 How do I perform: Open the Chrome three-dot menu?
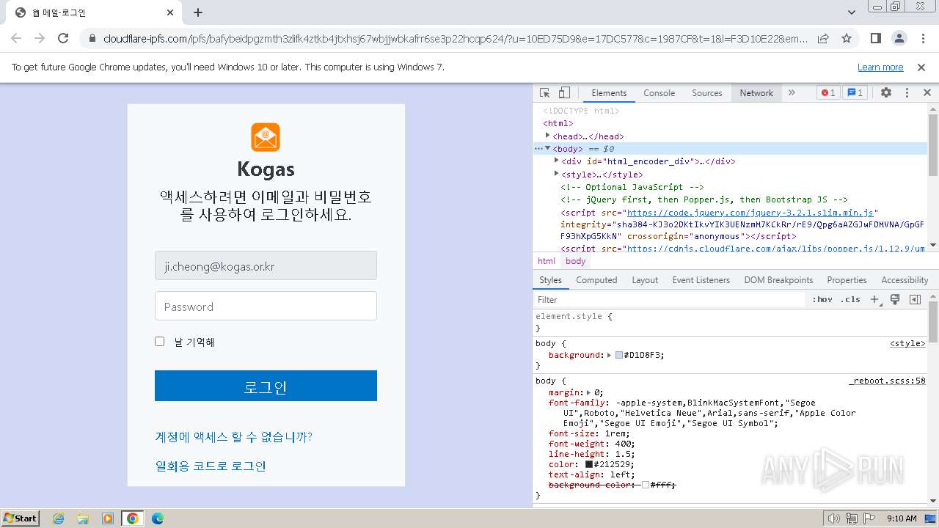pos(922,38)
